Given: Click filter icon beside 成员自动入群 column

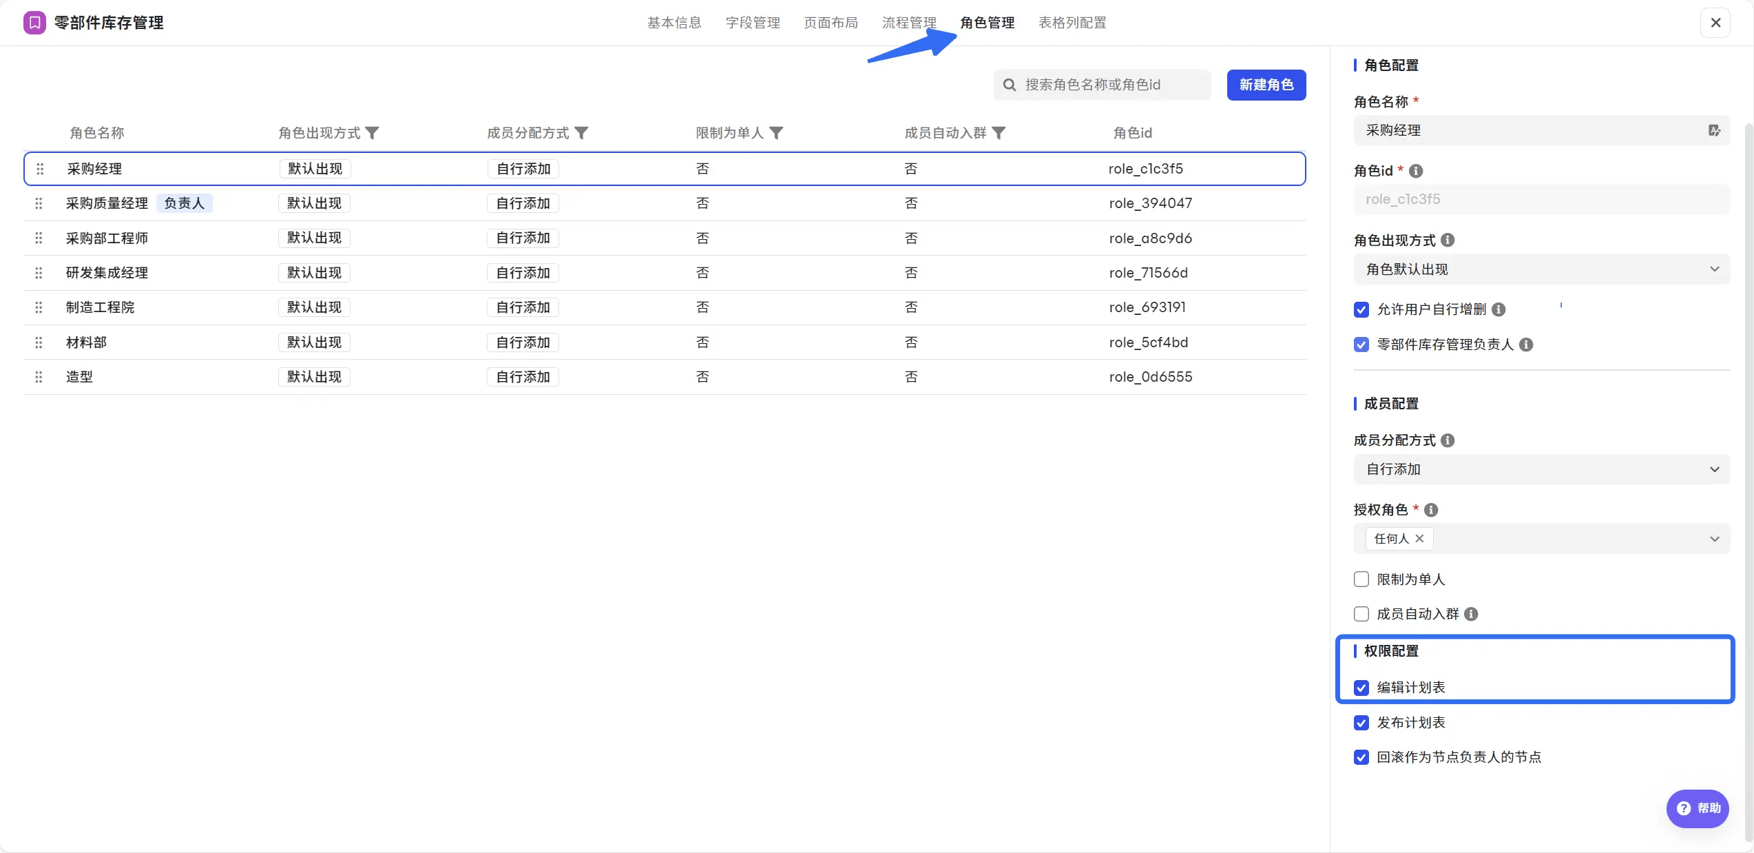Looking at the screenshot, I should coord(999,133).
